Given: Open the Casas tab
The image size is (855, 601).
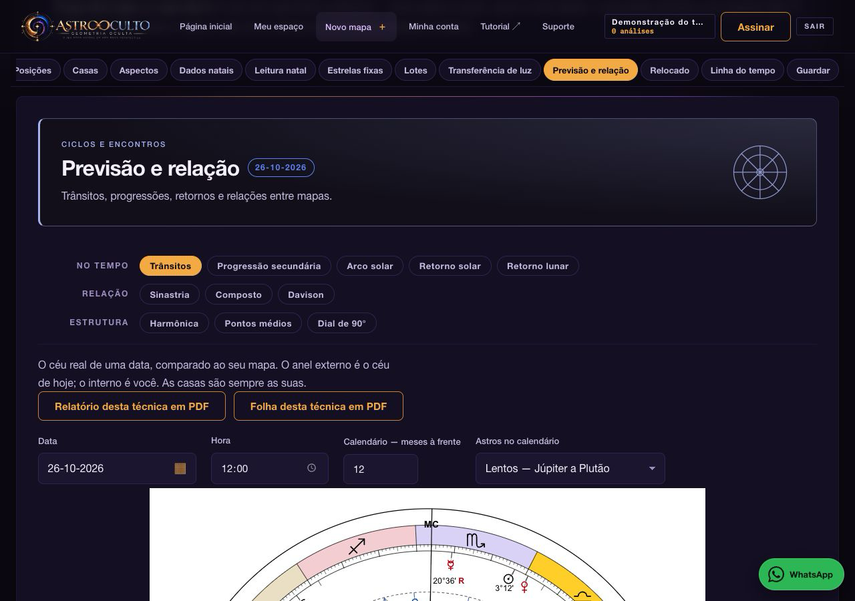Looking at the screenshot, I should 85,70.
